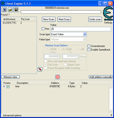The height and width of the screenshot is (118, 114).
Task: Uncheck the frozen checkbox for time
Action: [x=8, y=87]
